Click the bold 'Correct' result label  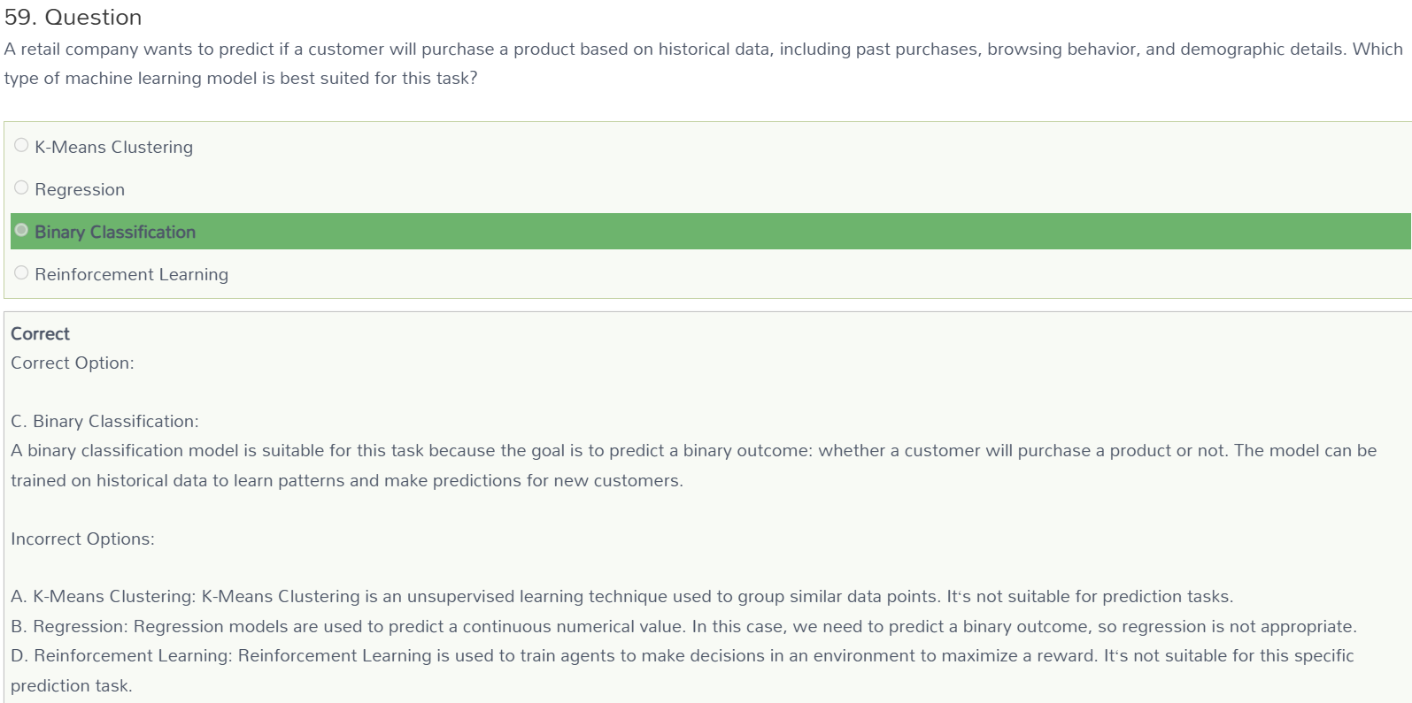point(40,333)
